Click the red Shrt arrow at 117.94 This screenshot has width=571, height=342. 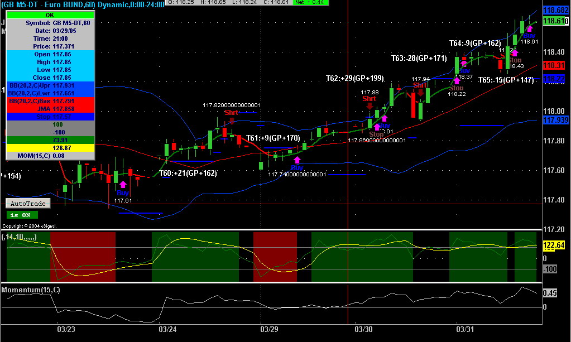point(421,93)
